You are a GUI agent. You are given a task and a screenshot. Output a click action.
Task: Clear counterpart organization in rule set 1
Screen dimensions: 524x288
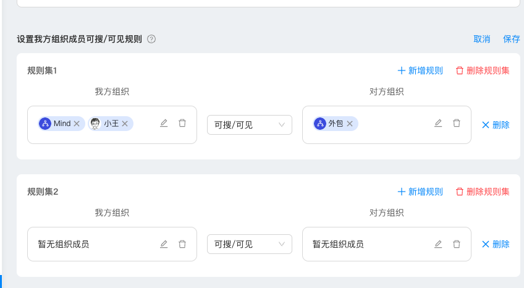(457, 124)
